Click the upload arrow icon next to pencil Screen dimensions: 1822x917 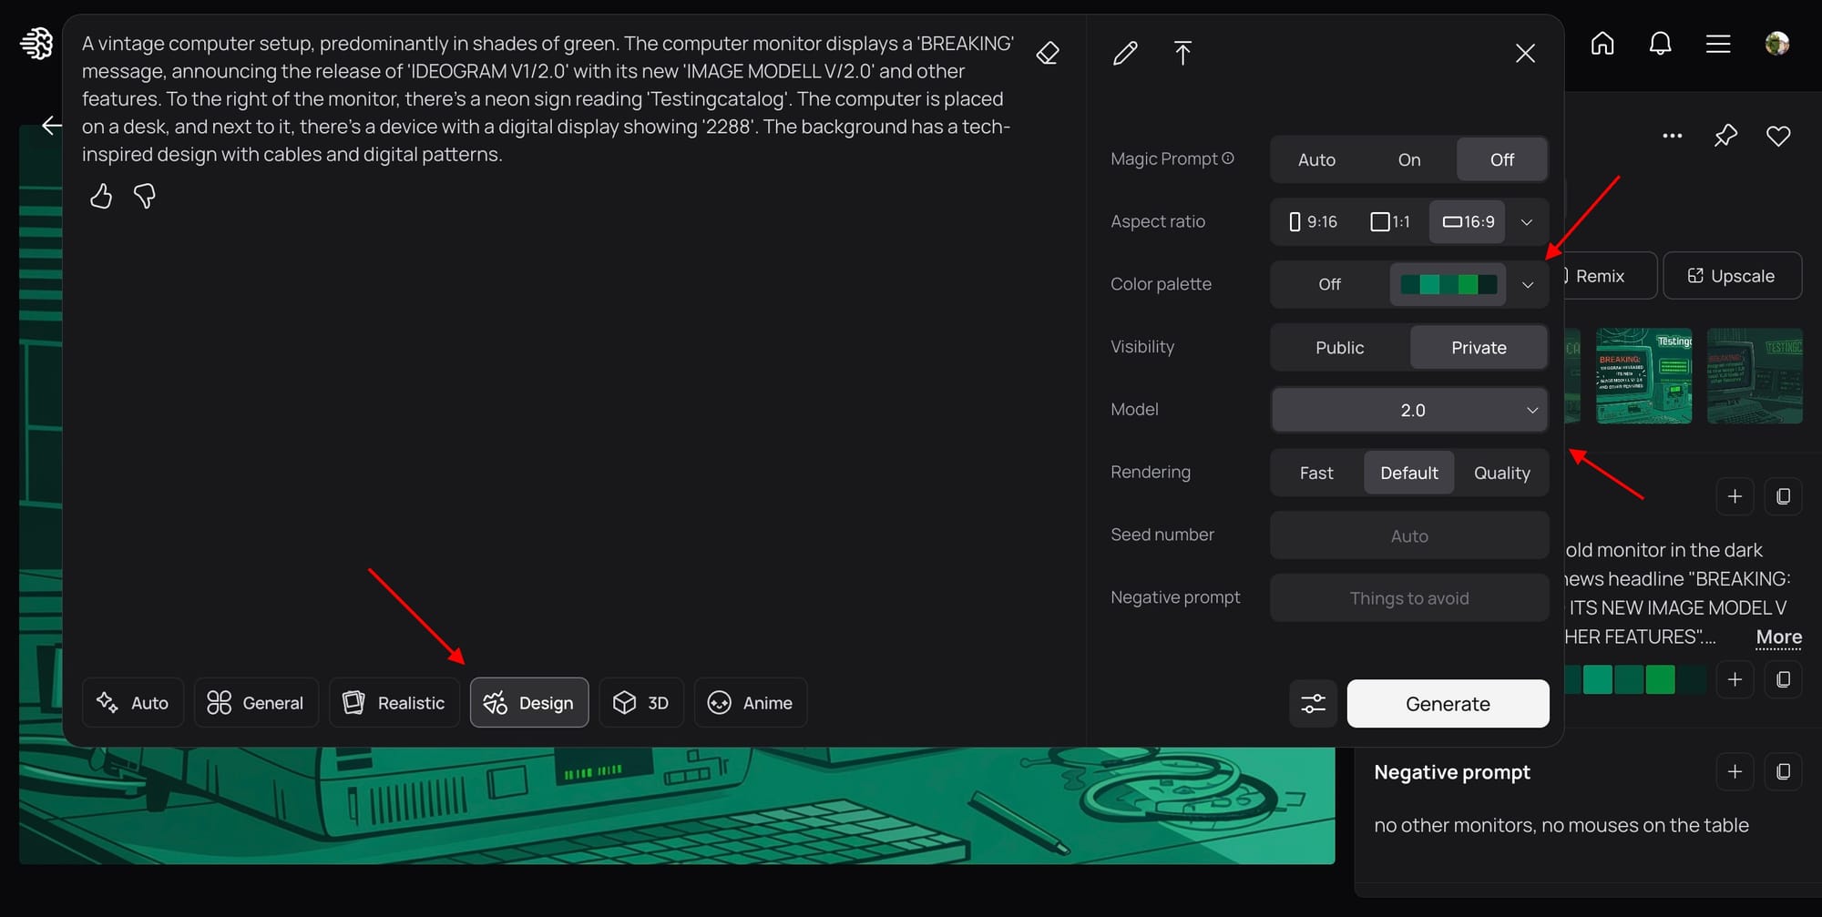[1182, 54]
